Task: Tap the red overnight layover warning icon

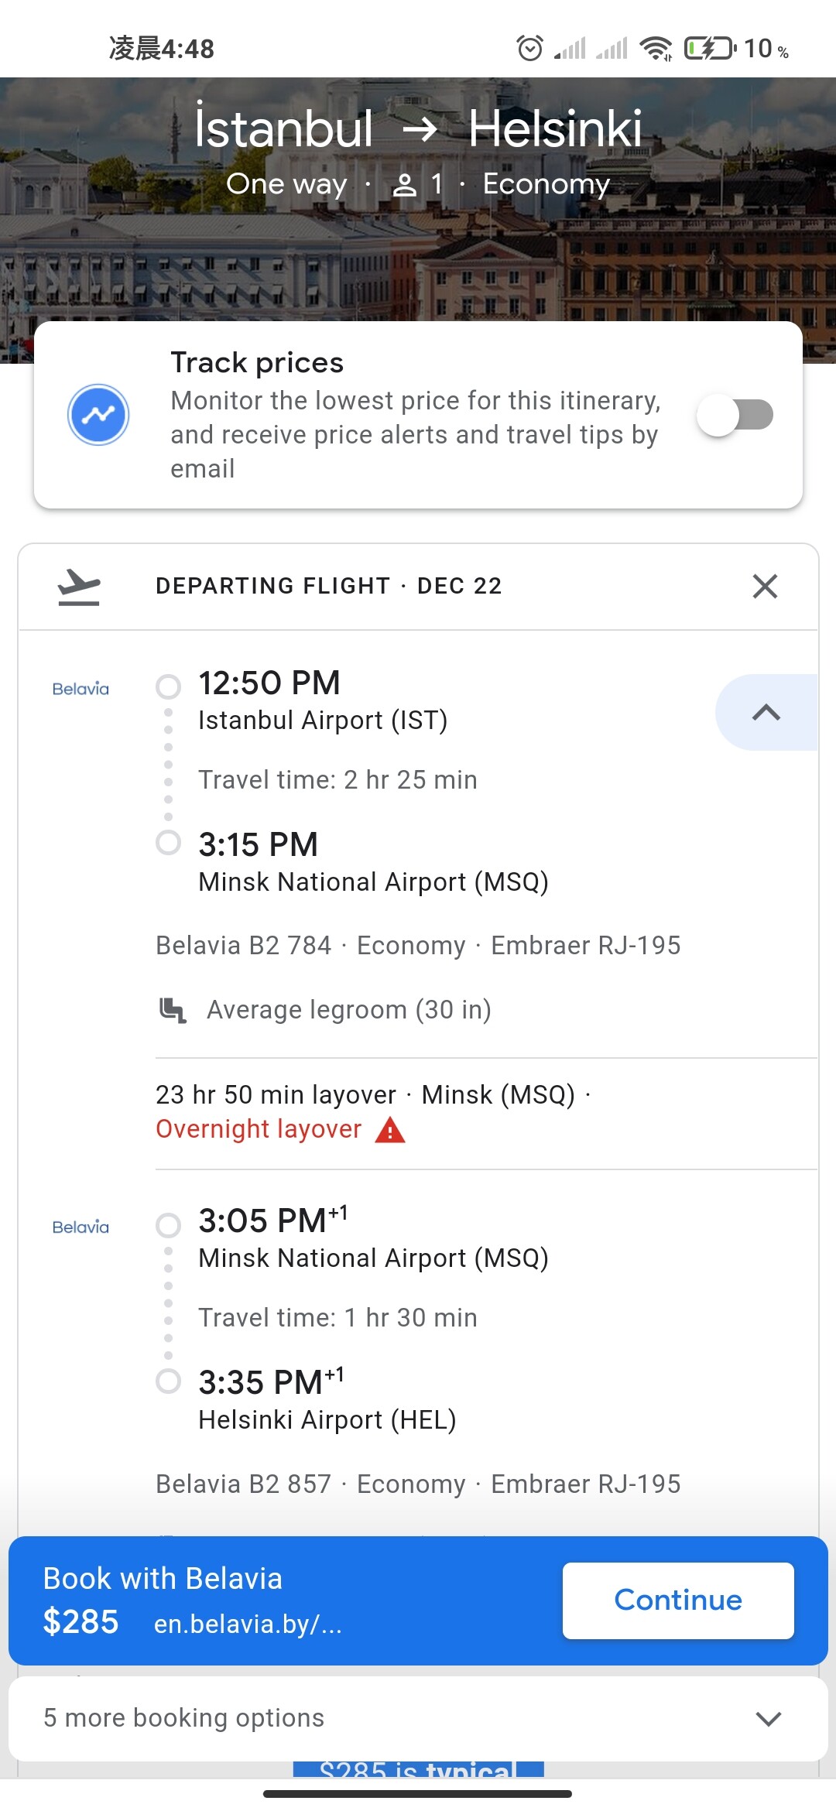Action: pyautogui.click(x=390, y=1130)
